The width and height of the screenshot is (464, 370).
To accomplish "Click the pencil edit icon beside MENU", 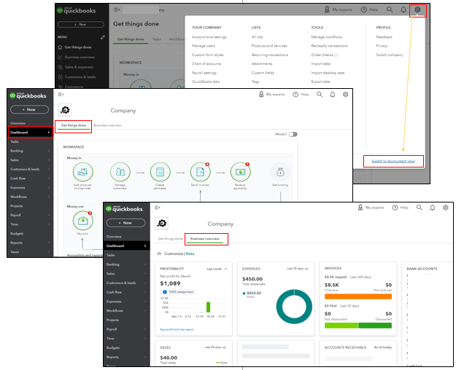I will pos(103,37).
